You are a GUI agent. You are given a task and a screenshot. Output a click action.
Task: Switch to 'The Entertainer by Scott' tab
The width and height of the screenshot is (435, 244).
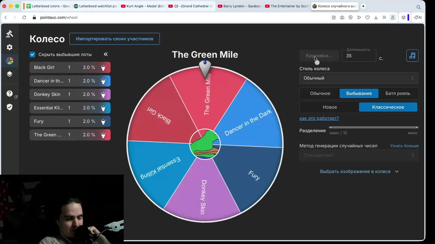(x=287, y=6)
